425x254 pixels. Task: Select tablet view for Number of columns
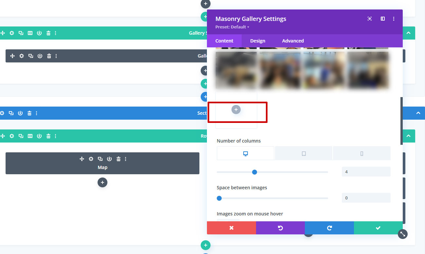click(x=304, y=153)
